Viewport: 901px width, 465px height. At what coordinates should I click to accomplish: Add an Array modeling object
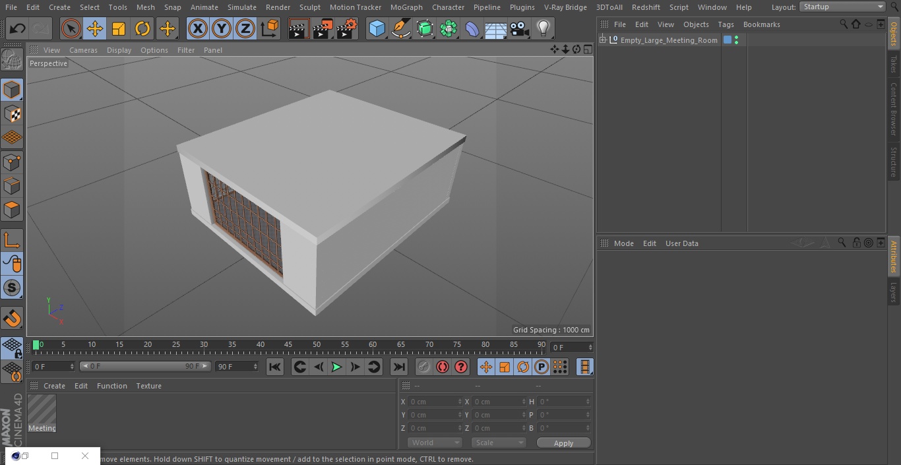[449, 29]
